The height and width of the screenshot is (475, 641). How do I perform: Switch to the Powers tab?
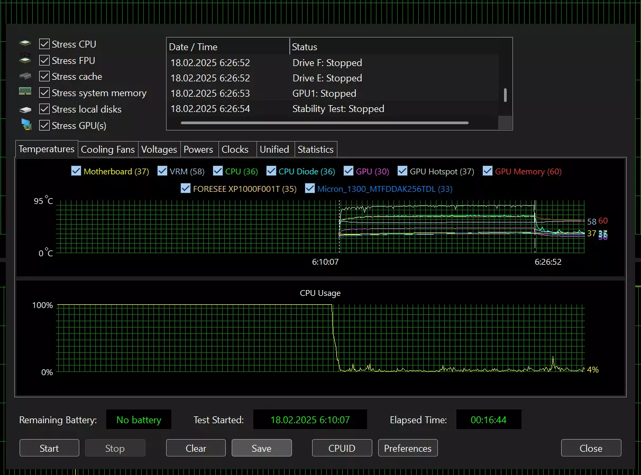click(198, 150)
